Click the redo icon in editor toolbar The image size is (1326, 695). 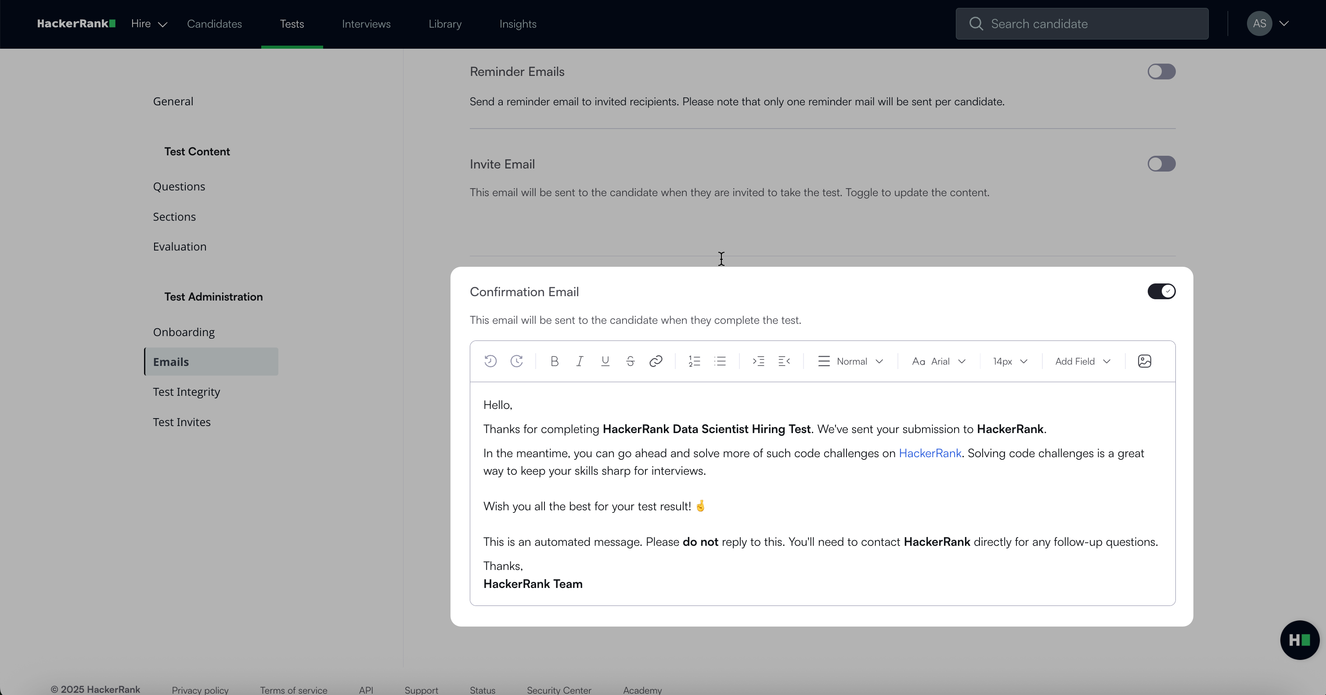click(x=516, y=361)
